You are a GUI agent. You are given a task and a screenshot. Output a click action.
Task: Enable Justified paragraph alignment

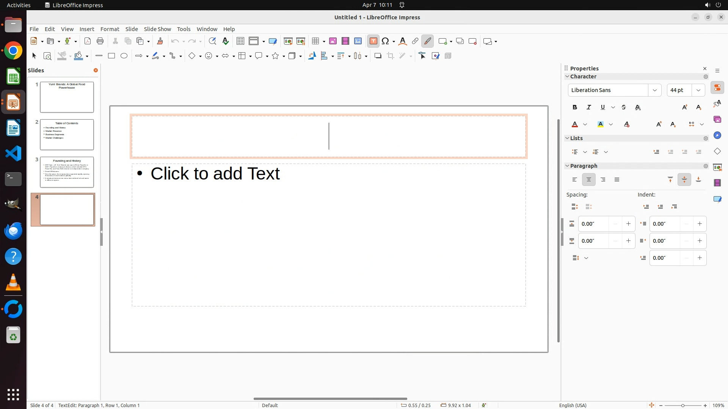[x=617, y=180]
